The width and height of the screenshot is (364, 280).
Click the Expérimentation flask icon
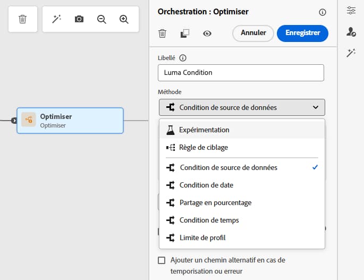coord(171,130)
